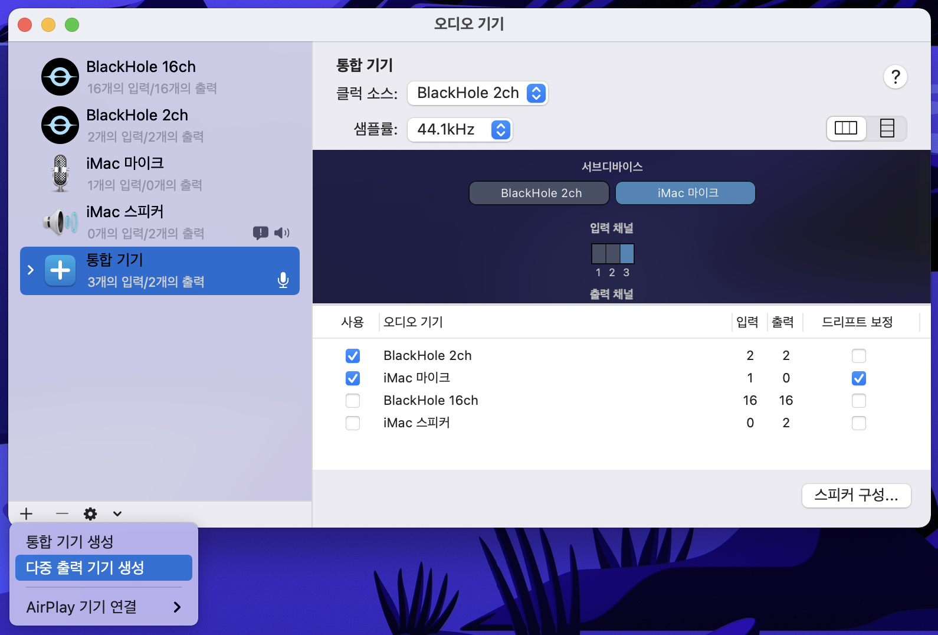938x635 pixels.
Task: Choose AirPlay 기기 연결 menu item
Action: click(104, 607)
